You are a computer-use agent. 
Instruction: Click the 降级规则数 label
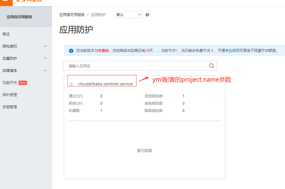[x=154, y=111]
